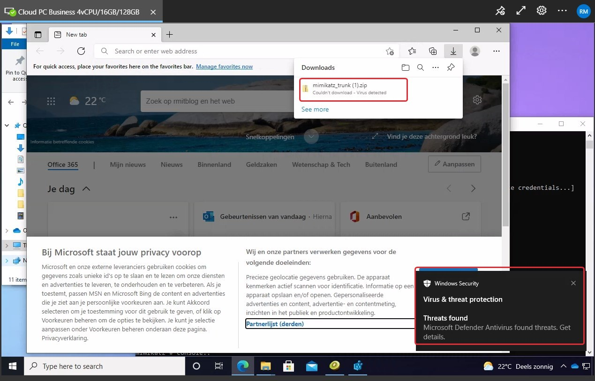Open page settings gear on new tab
The width and height of the screenshot is (595, 381).
[477, 100]
